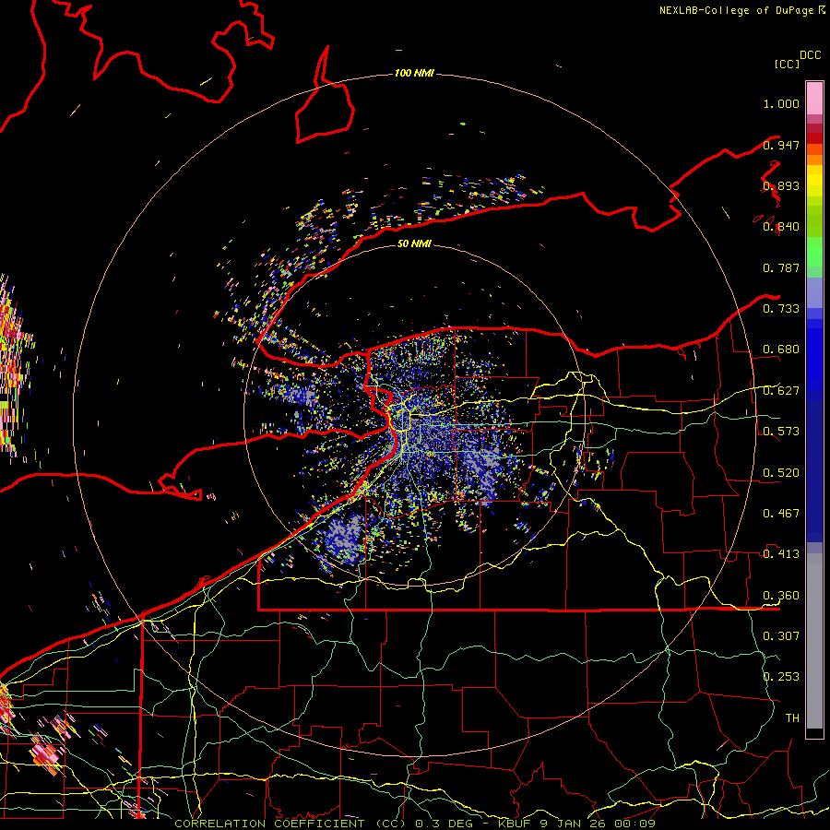This screenshot has width=830, height=830.
Task: Click the NEXLAB-College of DuPage label
Action: point(738,10)
